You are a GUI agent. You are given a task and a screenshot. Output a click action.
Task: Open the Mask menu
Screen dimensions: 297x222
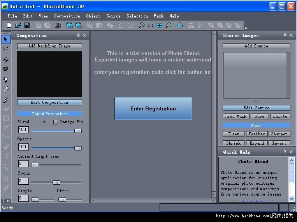pos(158,16)
